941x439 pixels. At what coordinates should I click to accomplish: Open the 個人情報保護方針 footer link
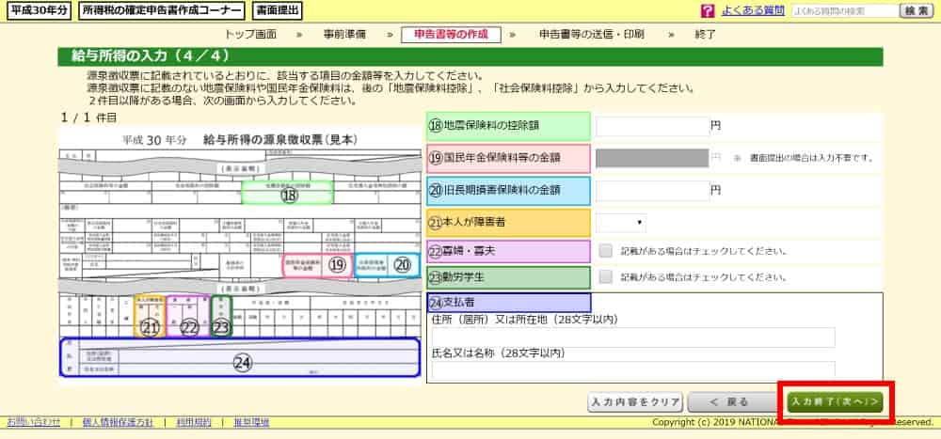pos(119,423)
